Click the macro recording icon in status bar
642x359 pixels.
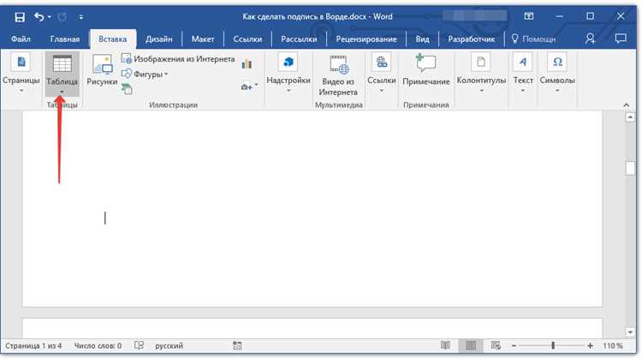coord(237,346)
